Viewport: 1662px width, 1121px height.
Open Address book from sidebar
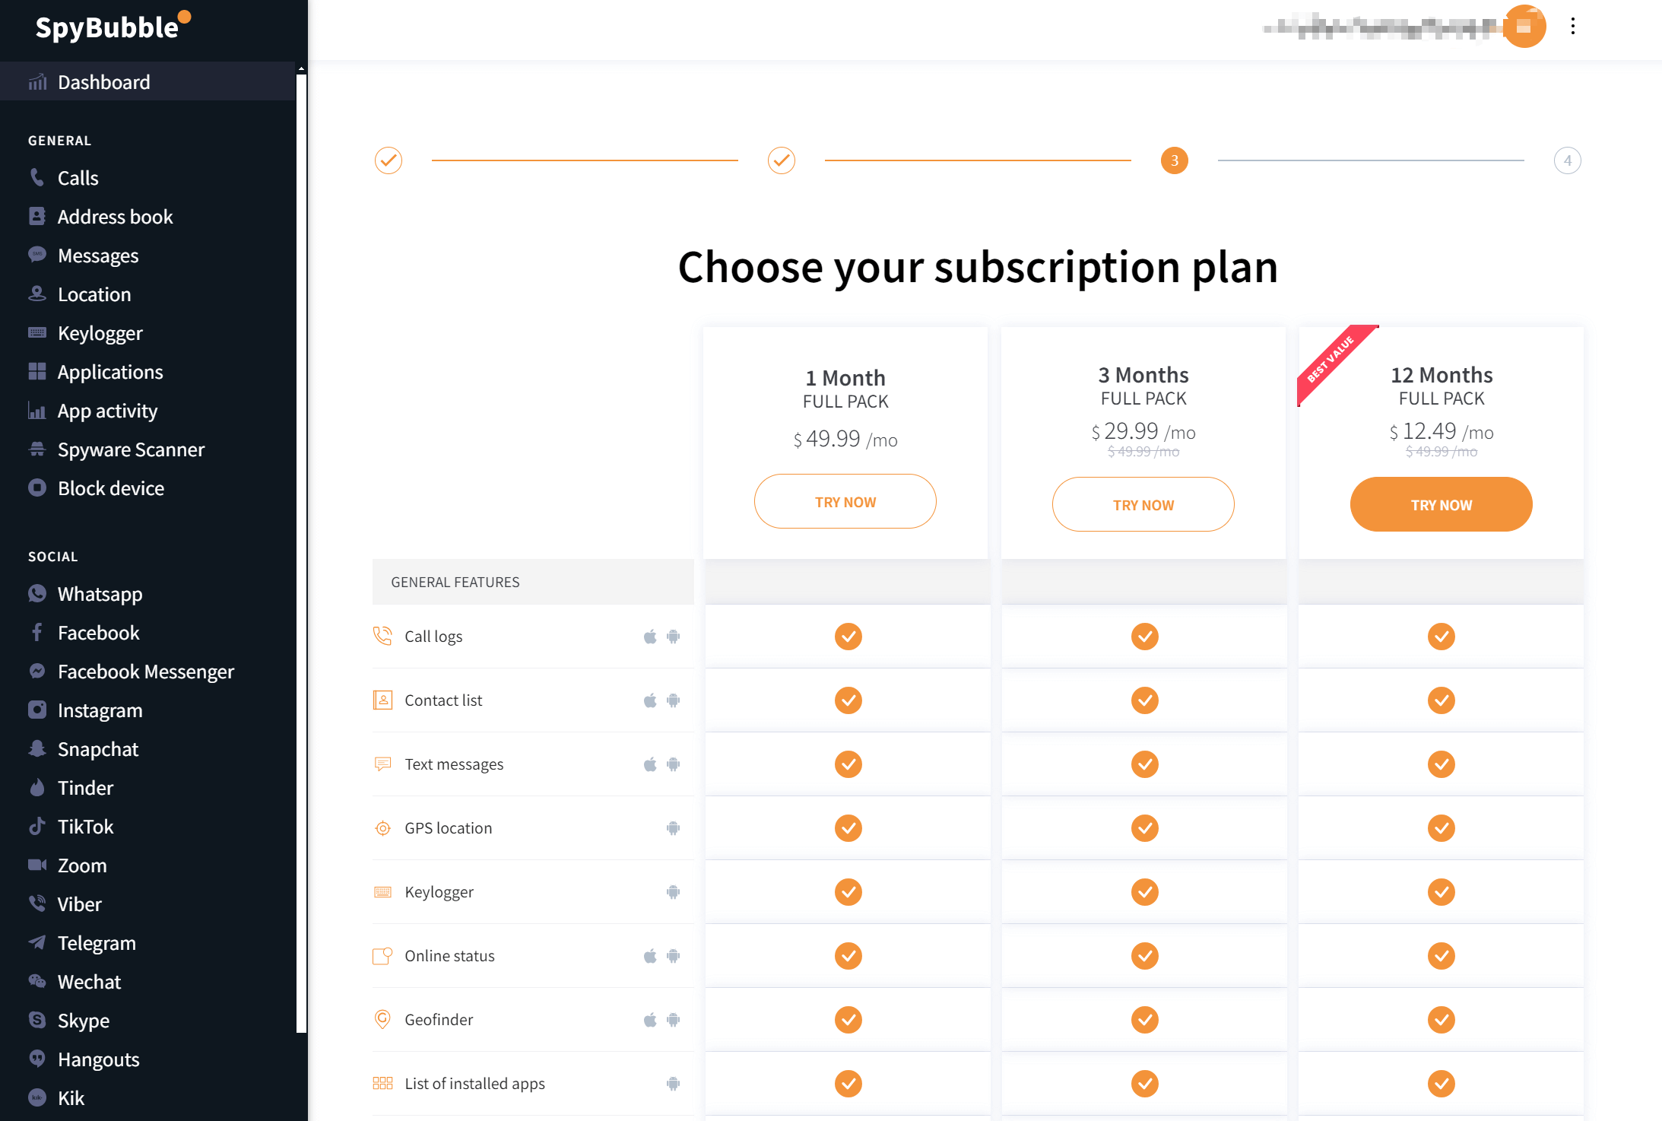(x=114, y=217)
